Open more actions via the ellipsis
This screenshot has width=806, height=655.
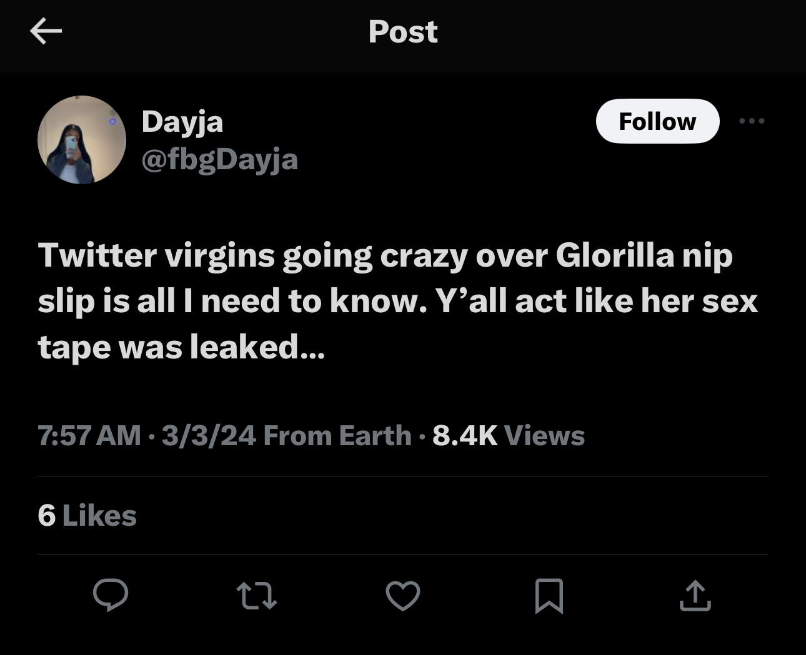(x=752, y=121)
